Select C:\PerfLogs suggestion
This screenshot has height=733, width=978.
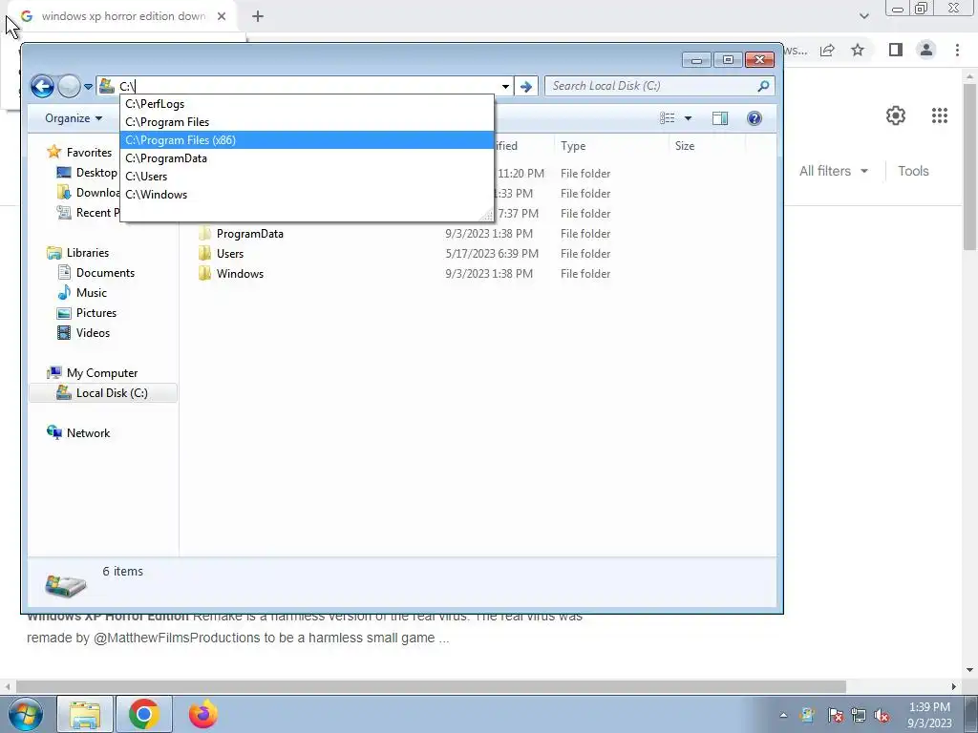(307, 104)
